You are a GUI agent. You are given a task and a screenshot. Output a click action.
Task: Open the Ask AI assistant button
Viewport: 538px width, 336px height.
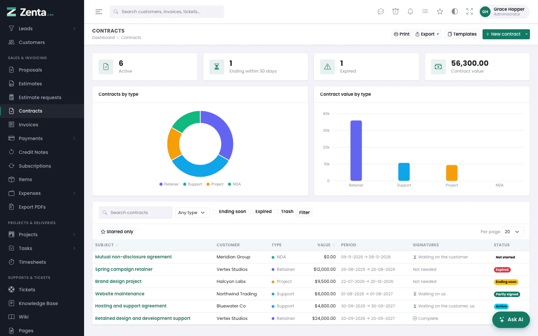511,320
